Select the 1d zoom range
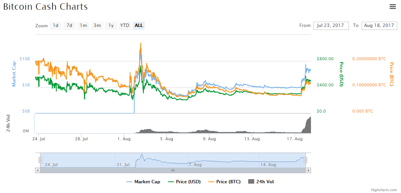Image resolution: width=401 pixels, height=193 pixels. (x=56, y=25)
